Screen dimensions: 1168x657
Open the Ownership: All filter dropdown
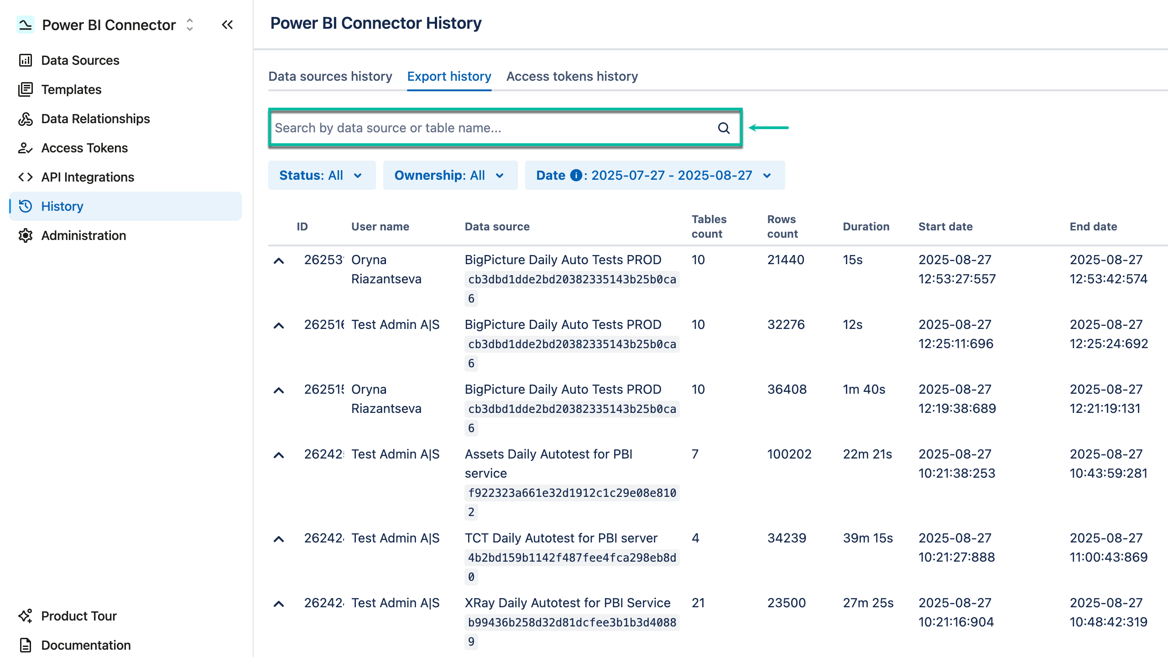[x=450, y=175]
